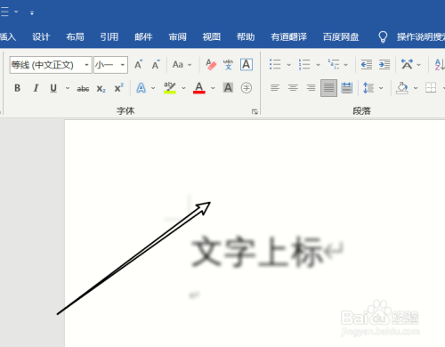445x347 pixels.
Task: Align text left
Action: tap(275, 88)
